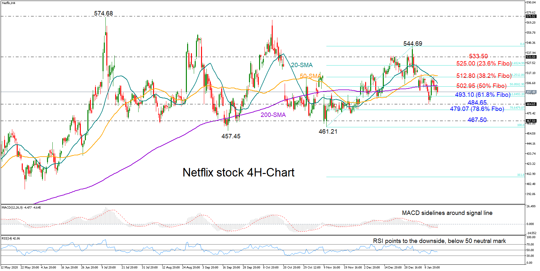540x271 pixels.
Task: Select the 497.48 current price tag
Action: 531,92
